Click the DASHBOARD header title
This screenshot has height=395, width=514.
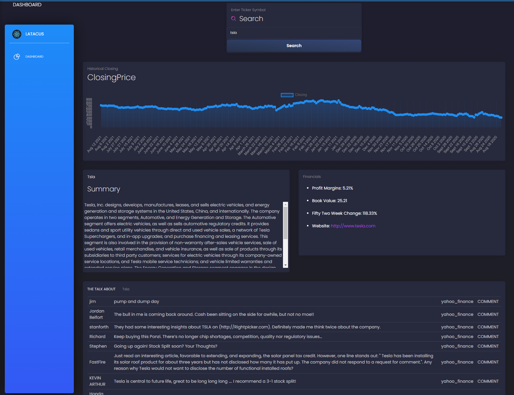coord(27,5)
